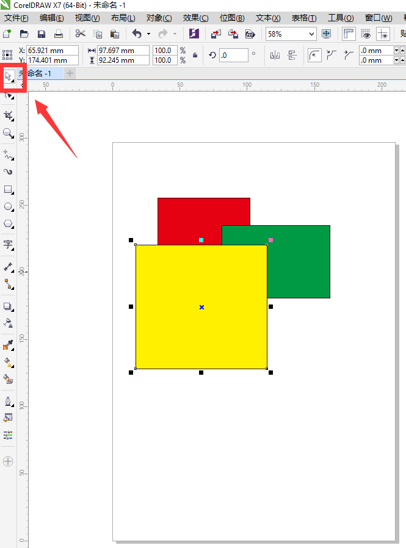Viewport: 406px width, 548px height.
Task: Open the 对象(C) menu
Action: 159,18
